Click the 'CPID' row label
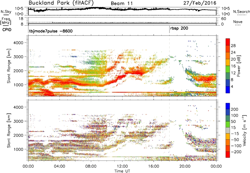The image size is (250, 173). click(7, 30)
